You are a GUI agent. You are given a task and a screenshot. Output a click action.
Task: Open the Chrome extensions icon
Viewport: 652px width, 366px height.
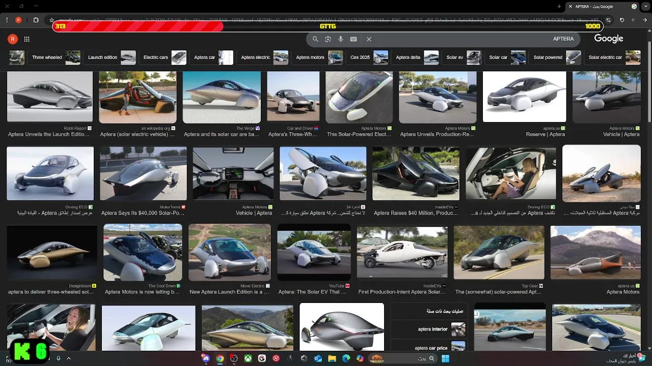pyautogui.click(x=36, y=20)
